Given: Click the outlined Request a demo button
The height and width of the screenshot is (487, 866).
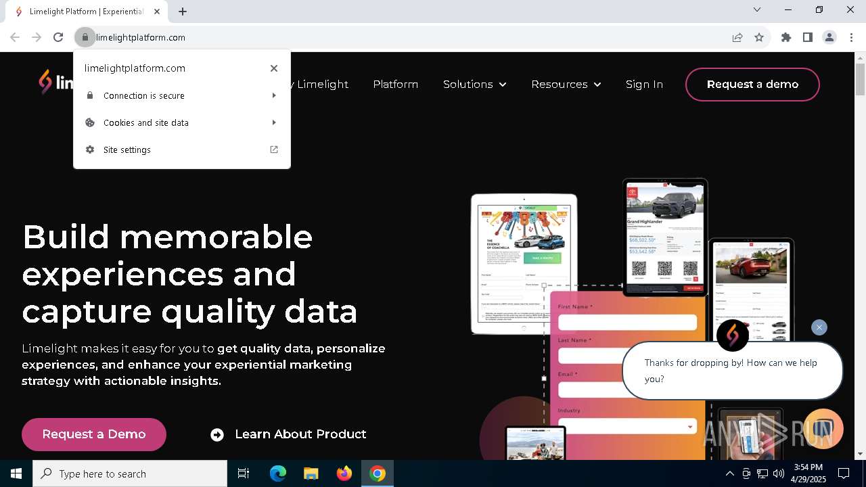Looking at the screenshot, I should [x=752, y=85].
